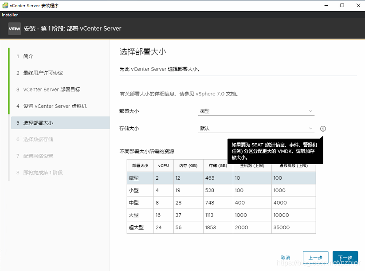Click the vCPU column header
This screenshot has width=365, height=271.
point(163,165)
